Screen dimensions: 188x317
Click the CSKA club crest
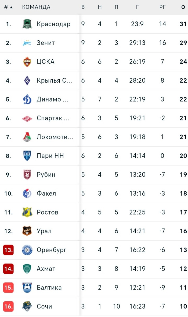(27, 62)
